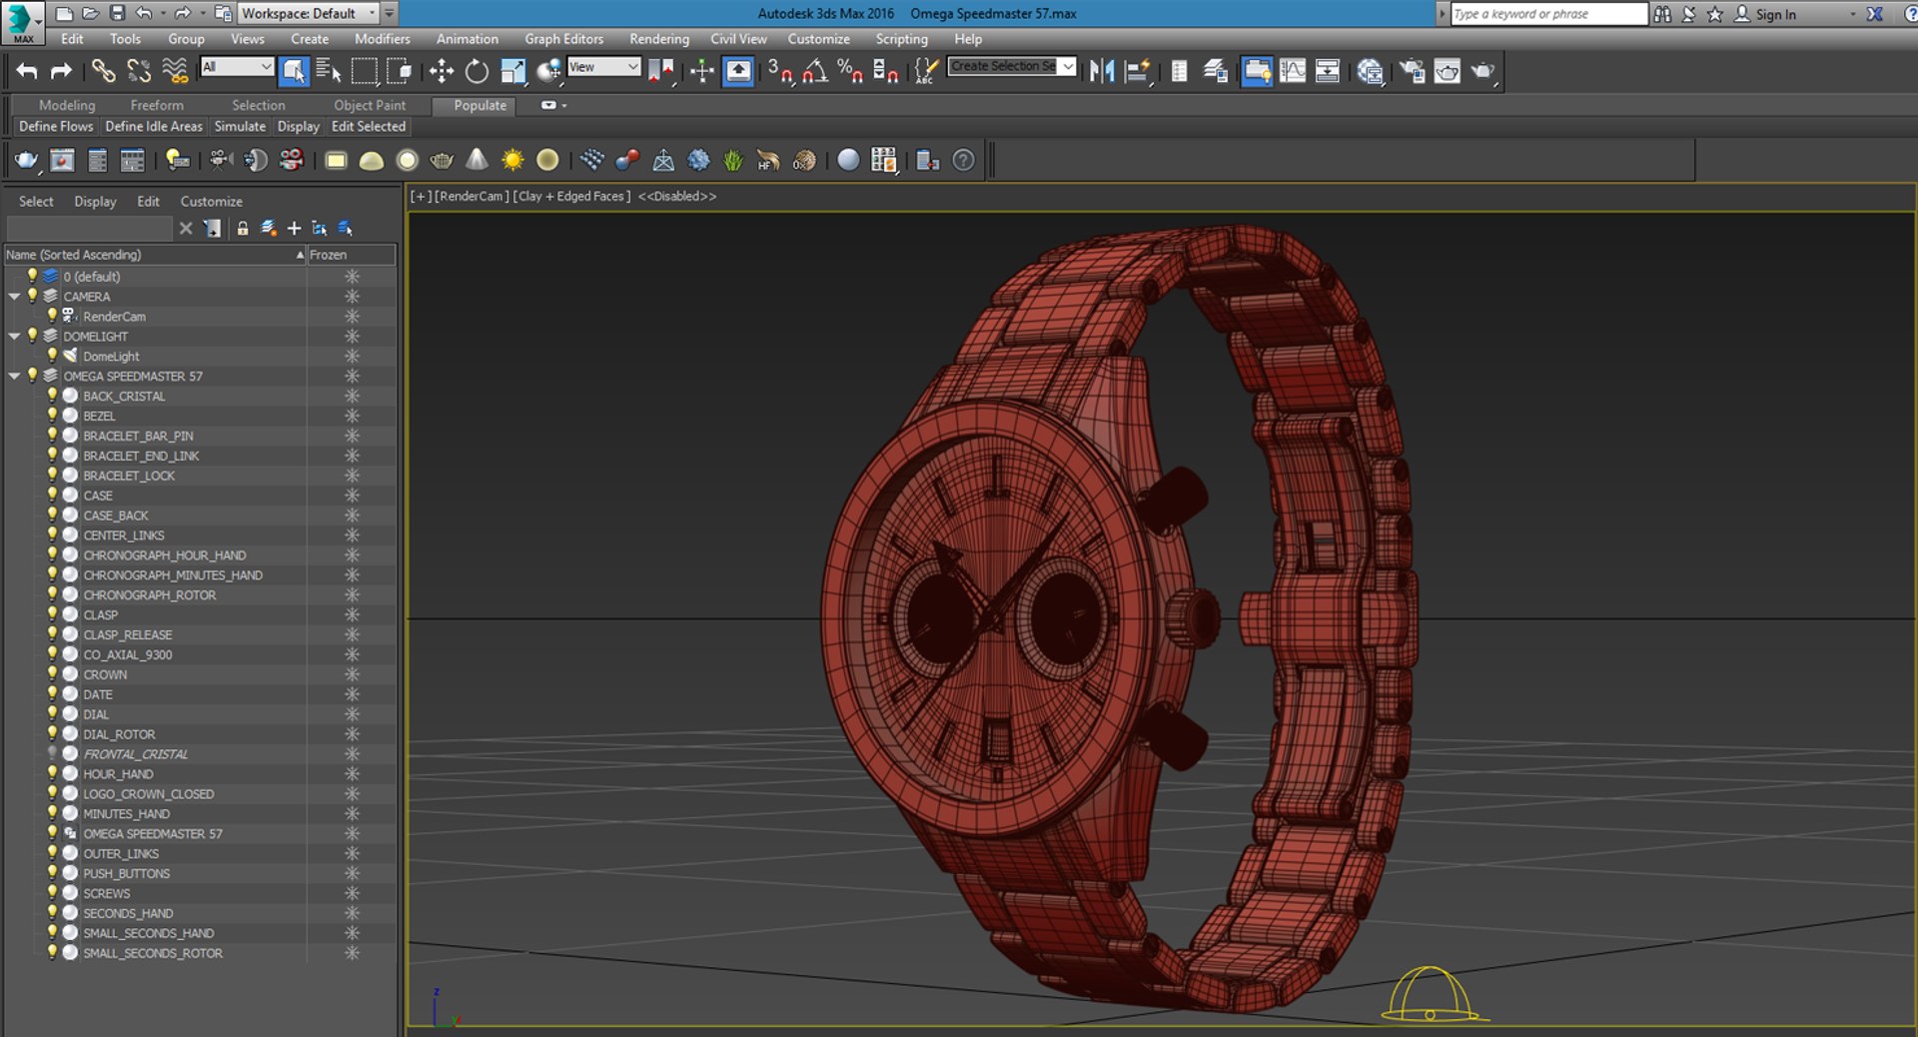Click the V-Ray sun light icon

[x=512, y=160]
